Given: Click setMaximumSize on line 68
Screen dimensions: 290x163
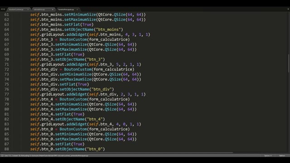Looking at the screenshot, I should point(71,49).
